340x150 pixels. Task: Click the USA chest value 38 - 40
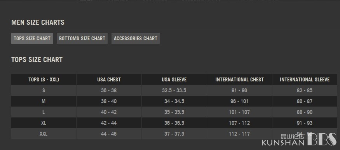point(109,101)
